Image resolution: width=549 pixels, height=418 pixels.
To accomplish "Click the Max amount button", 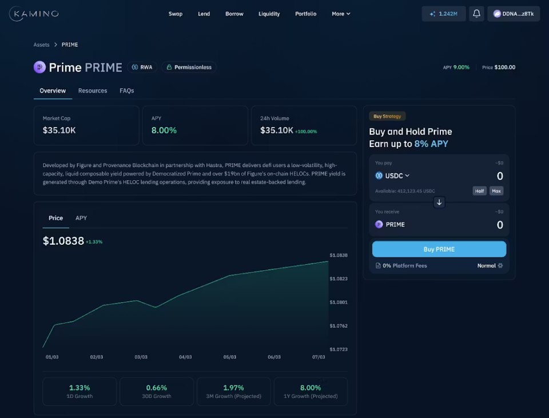I will 496,191.
